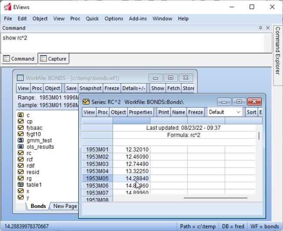Image resolution: width=283 pixels, height=231 pixels.
Task: Open the Command Explorer side panel
Action: point(278,50)
